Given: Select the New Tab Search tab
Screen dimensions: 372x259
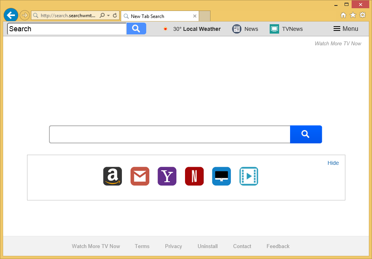Looking at the screenshot, I should 160,16.
